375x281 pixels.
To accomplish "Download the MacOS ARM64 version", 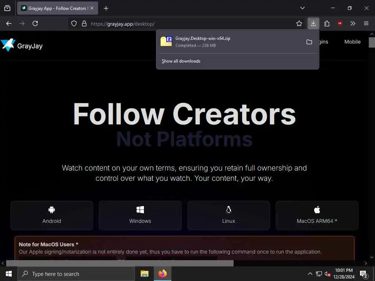I will click(x=317, y=215).
